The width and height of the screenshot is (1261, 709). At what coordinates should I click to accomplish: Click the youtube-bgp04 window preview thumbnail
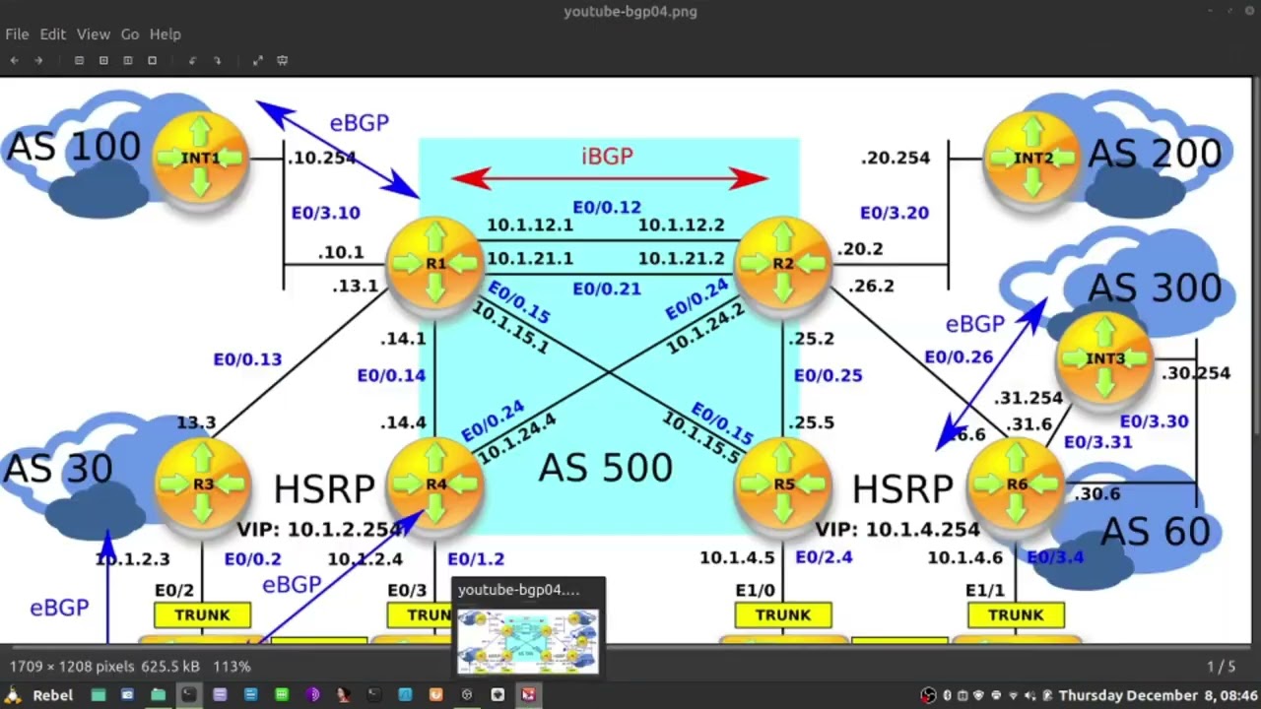pos(527,641)
